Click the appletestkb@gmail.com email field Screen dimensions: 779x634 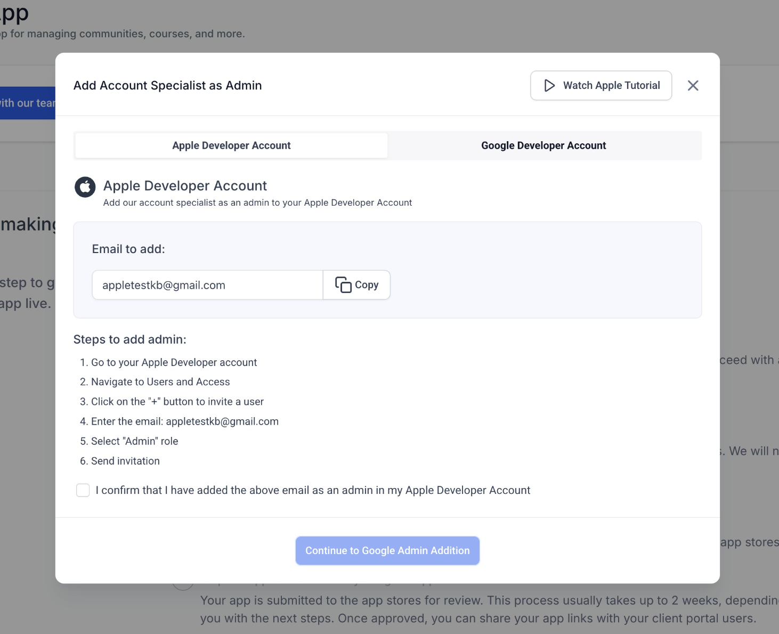[207, 285]
